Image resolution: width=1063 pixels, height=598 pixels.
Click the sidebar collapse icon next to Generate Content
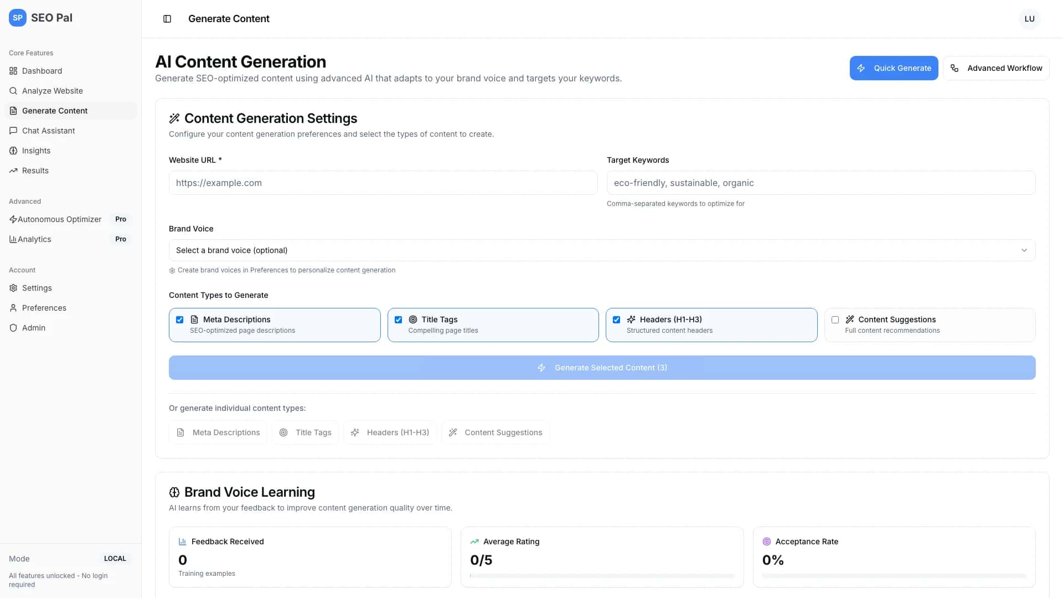pyautogui.click(x=167, y=19)
